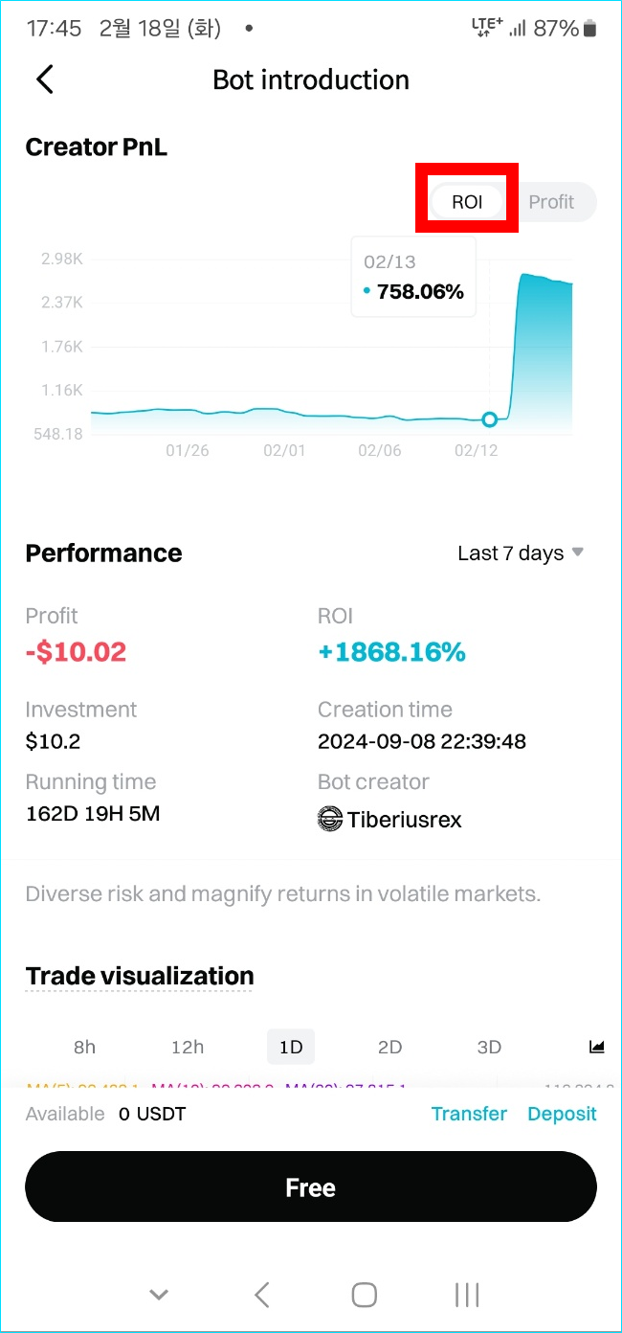
Task: Tap the back arrow in the header
Action: pos(45,79)
